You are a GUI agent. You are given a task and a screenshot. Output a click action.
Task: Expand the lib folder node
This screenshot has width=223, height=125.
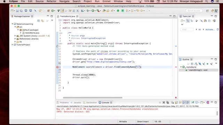point(15,42)
